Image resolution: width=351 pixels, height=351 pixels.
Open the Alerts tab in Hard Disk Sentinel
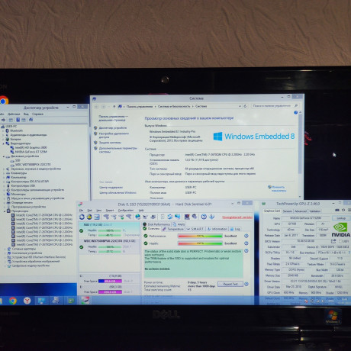[x=179, y=224]
